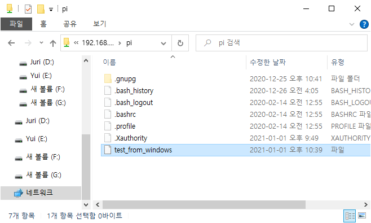
Task: Click the navigation pane scroll down arrow
Action: [x=86, y=204]
